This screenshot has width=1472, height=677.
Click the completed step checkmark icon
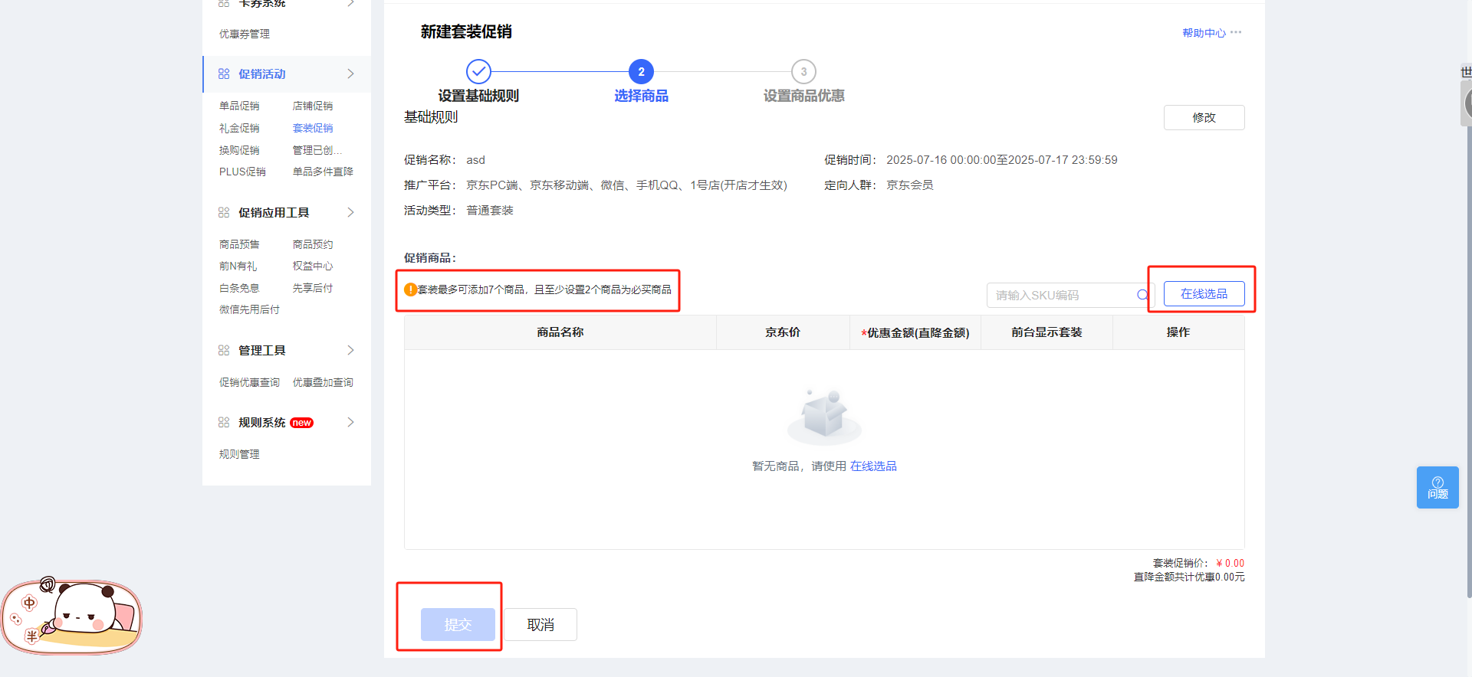click(x=478, y=72)
